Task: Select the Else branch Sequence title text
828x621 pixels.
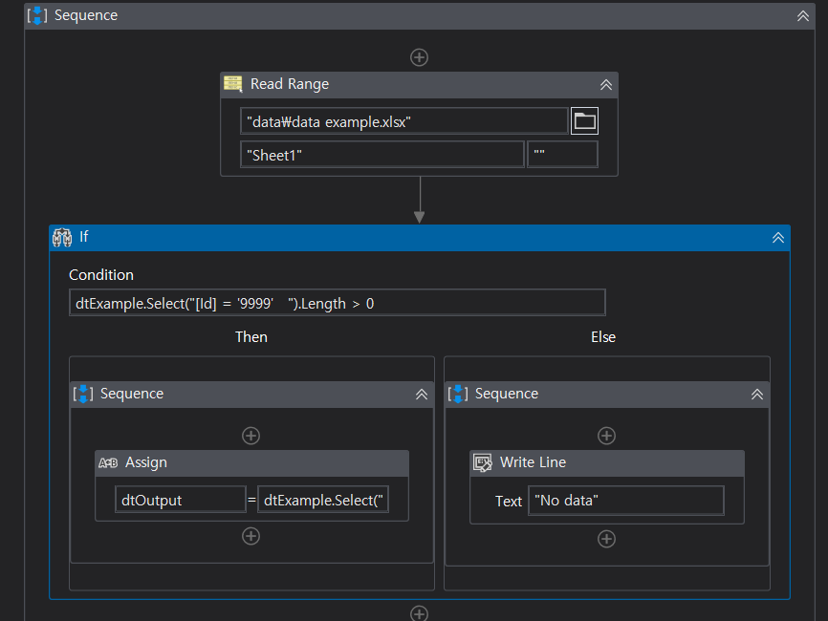Action: coord(507,394)
